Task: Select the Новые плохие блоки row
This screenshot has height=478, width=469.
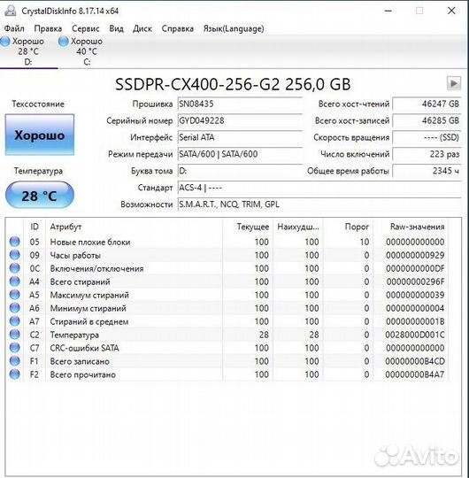Action: pyautogui.click(x=227, y=242)
